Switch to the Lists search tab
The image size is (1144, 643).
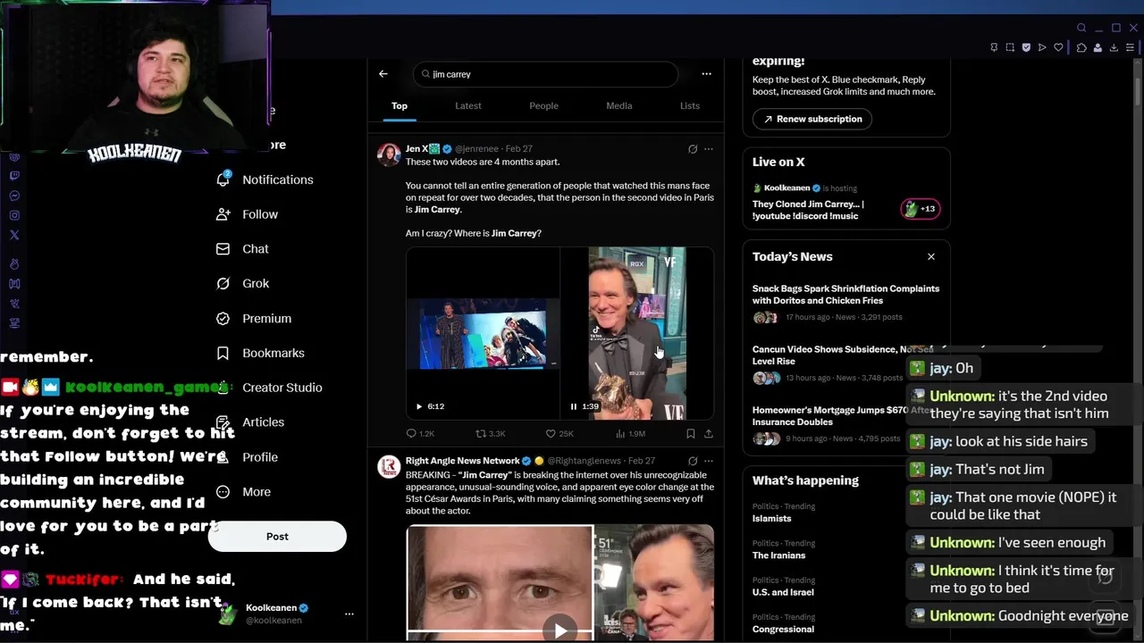tap(690, 105)
